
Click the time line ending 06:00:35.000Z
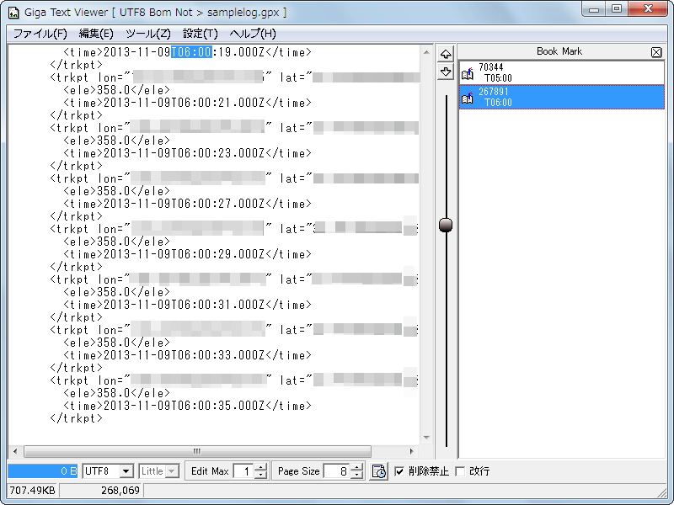coord(187,406)
